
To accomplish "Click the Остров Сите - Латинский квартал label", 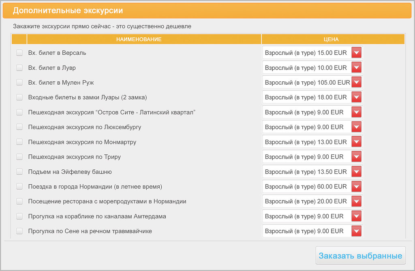I will point(112,112).
